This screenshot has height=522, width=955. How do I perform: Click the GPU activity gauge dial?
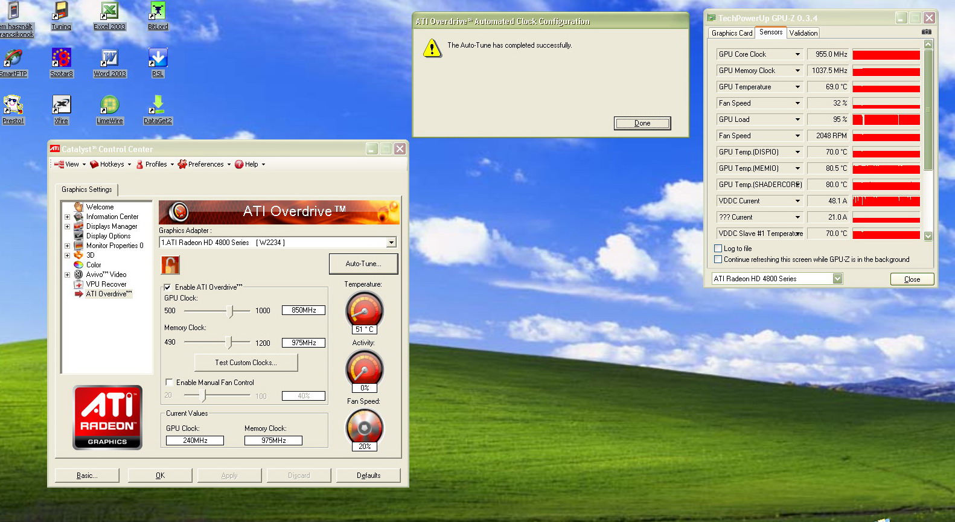tap(364, 368)
